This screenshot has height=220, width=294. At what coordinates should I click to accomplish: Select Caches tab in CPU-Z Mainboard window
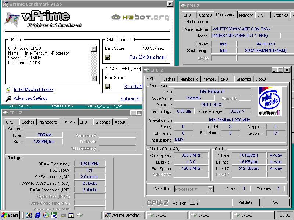[x=205, y=15]
